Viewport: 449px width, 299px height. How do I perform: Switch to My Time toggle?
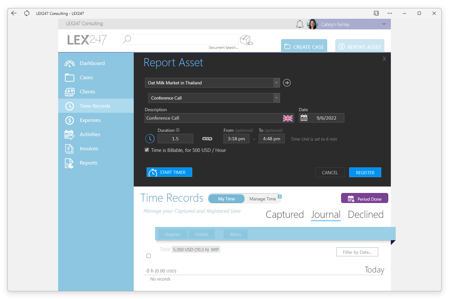226,199
